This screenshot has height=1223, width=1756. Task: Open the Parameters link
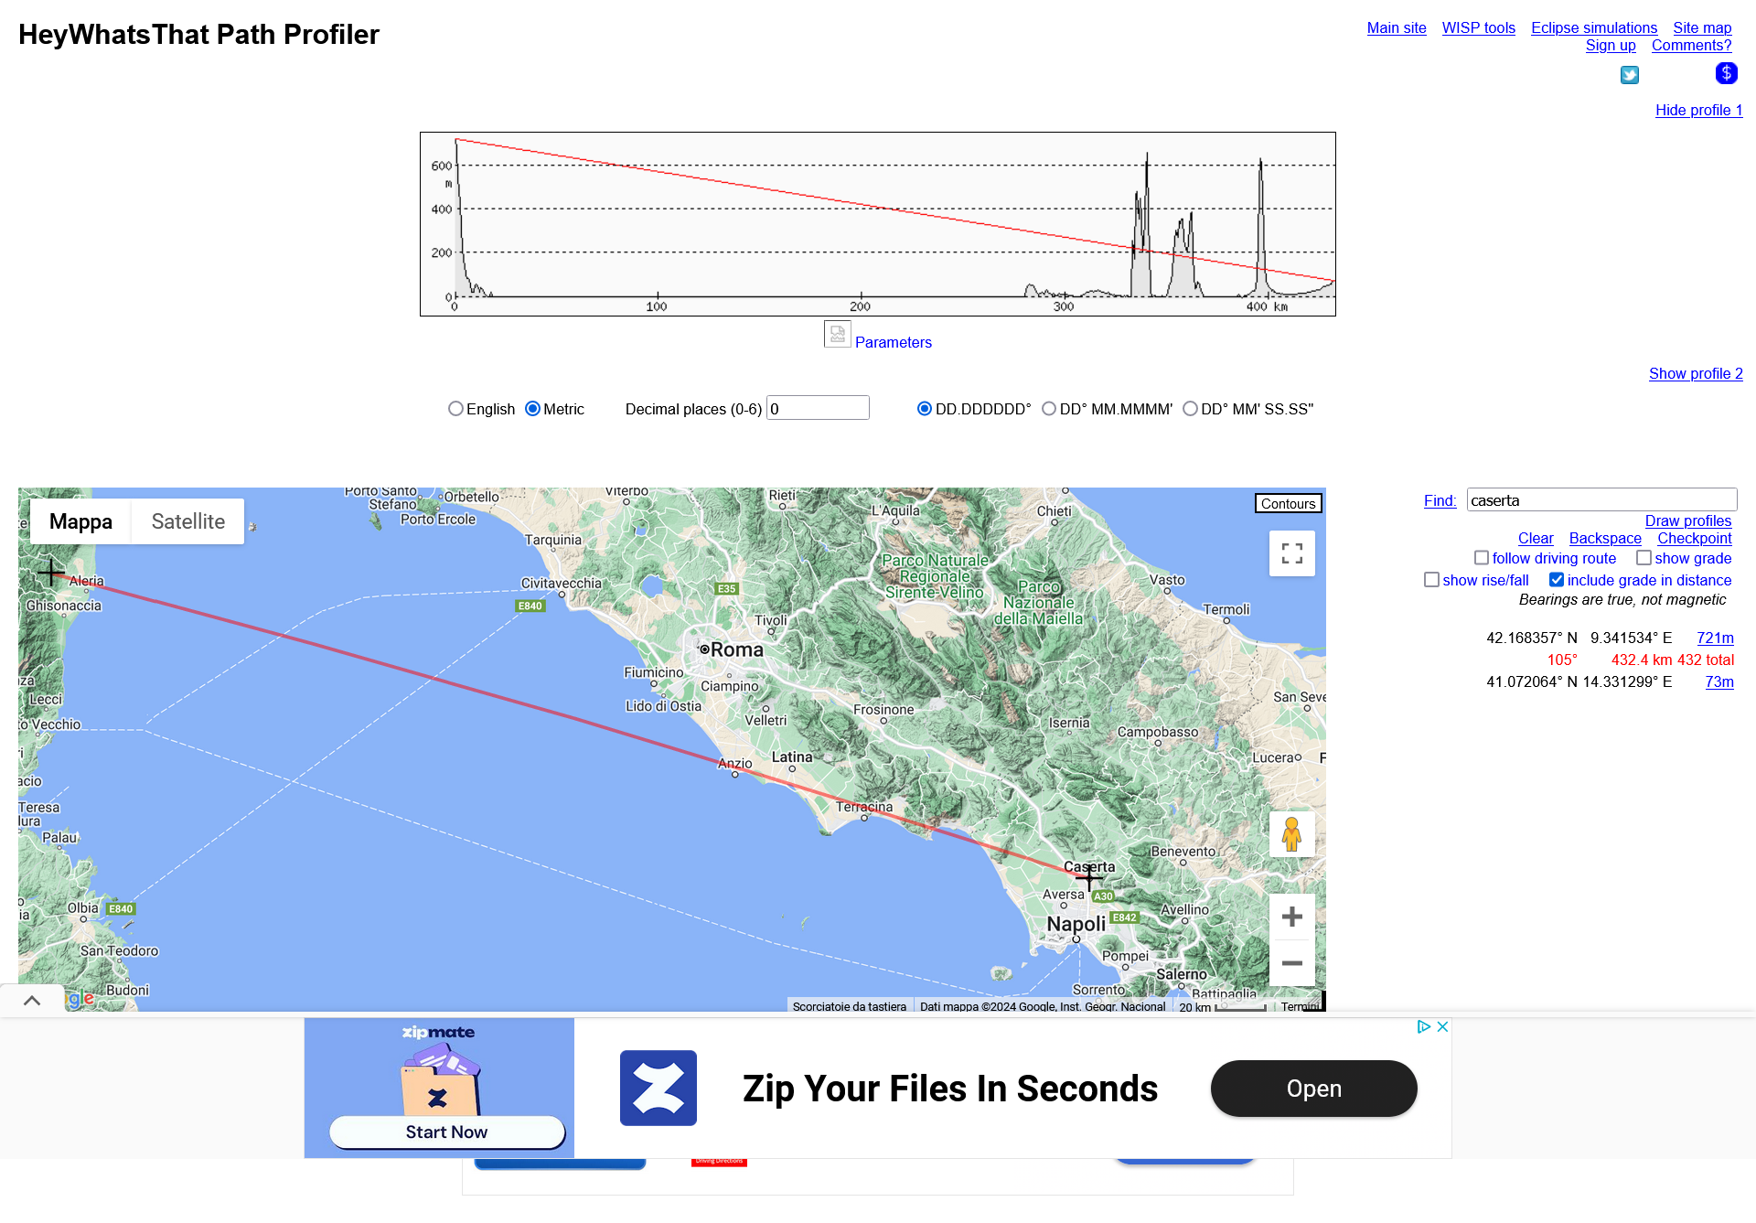point(894,342)
